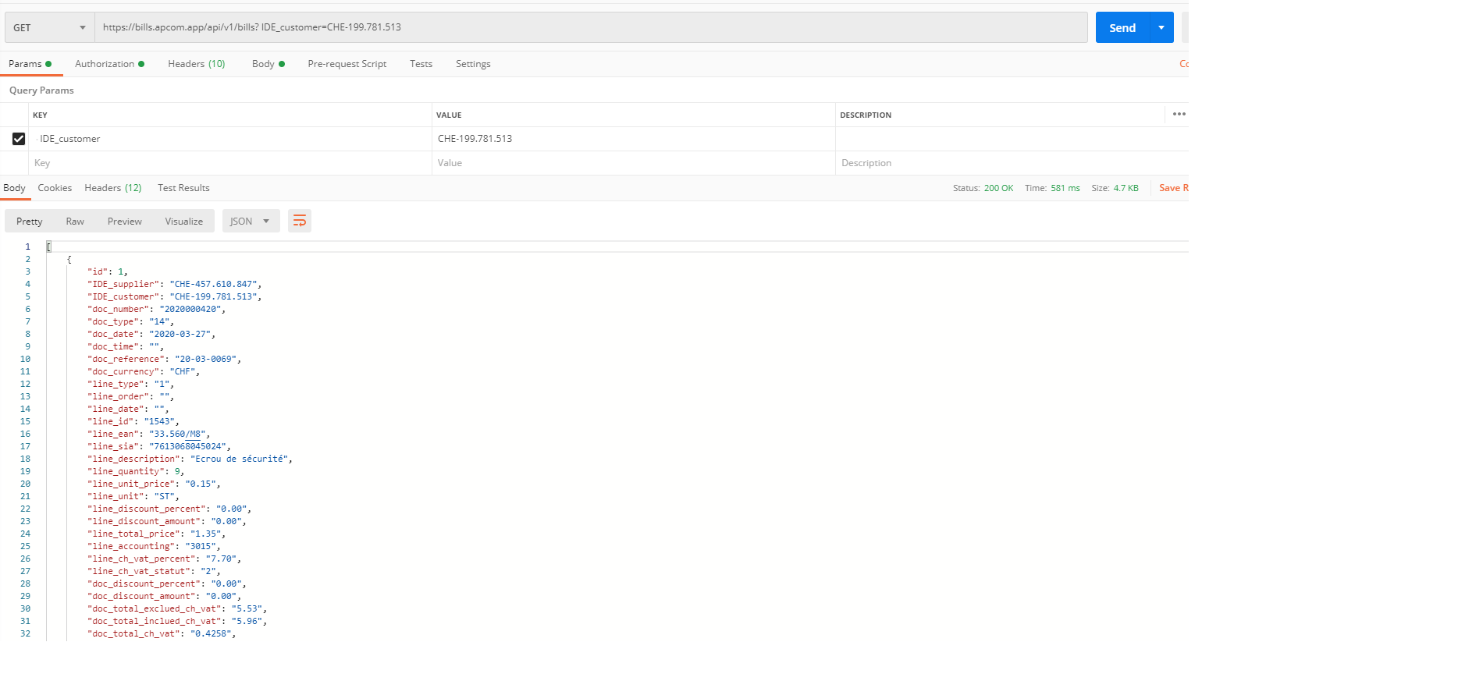Switch to the Preview response view
The height and width of the screenshot is (681, 1483).
[x=125, y=222]
